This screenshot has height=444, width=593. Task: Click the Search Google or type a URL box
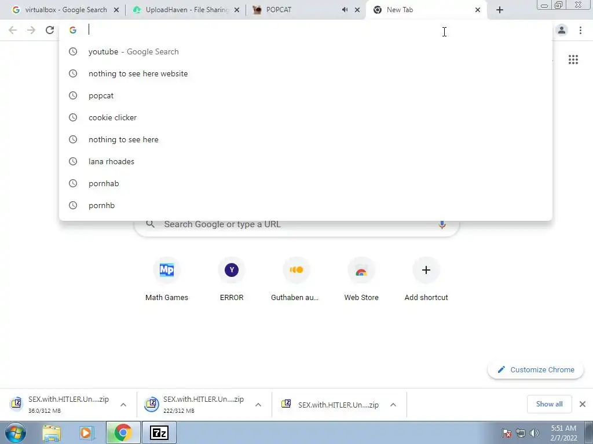point(296,225)
